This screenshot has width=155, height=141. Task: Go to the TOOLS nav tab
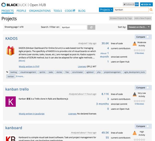[x=58, y=11]
